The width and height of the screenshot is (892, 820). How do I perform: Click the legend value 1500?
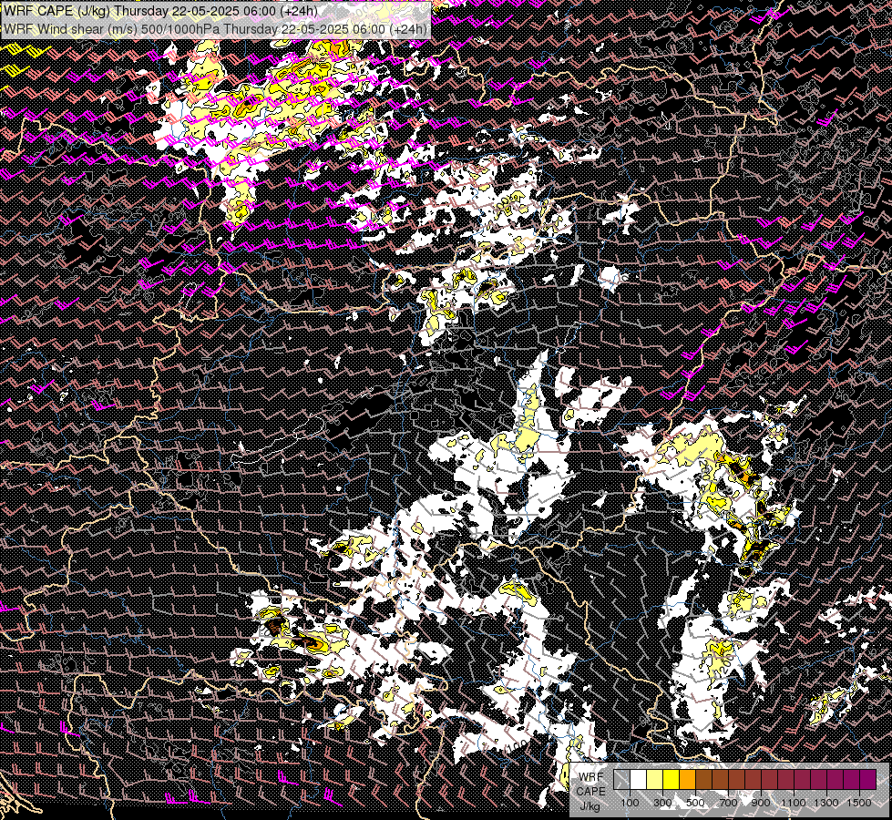pyautogui.click(x=859, y=803)
